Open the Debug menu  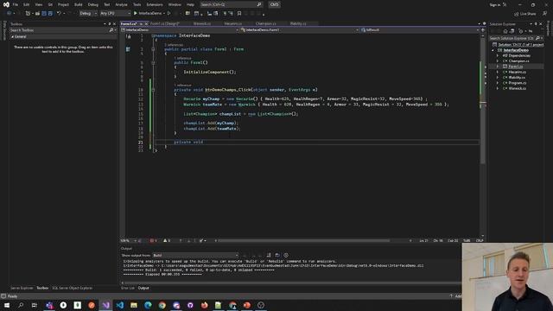(93, 4)
